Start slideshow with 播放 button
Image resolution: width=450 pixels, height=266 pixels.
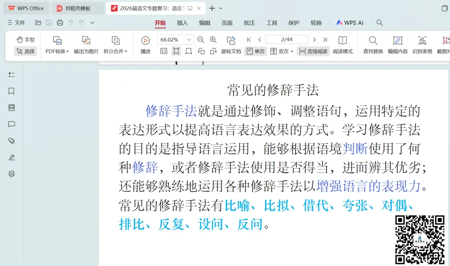click(145, 45)
